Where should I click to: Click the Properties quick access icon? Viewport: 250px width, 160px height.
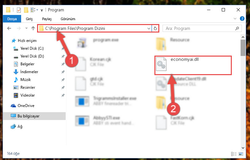tap(19, 10)
